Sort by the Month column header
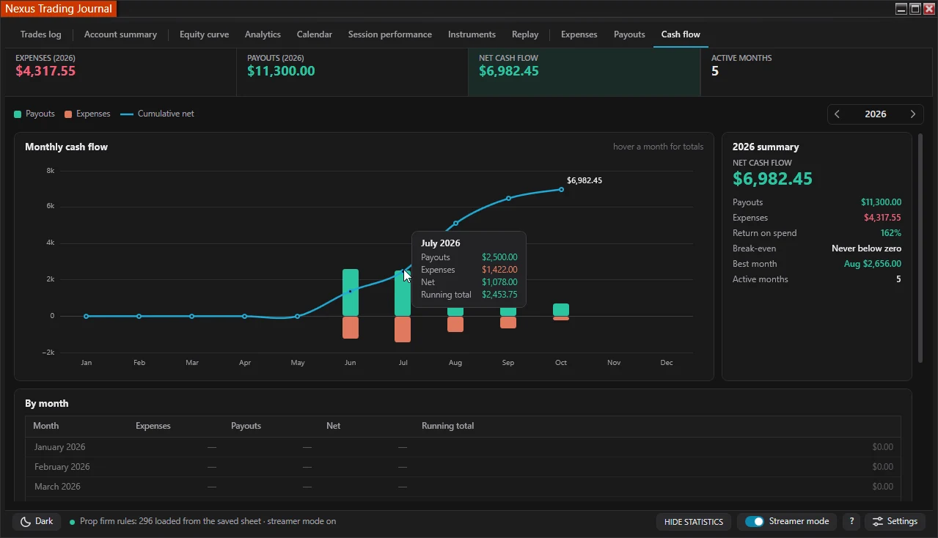 click(x=46, y=426)
